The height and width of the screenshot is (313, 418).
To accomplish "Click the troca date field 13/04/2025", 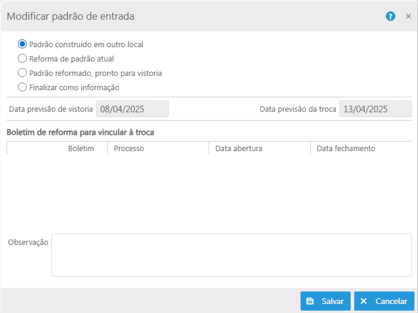I will [375, 109].
